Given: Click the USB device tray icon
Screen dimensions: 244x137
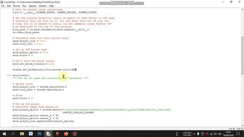Looking at the screenshot, I should click(x=202, y=134).
